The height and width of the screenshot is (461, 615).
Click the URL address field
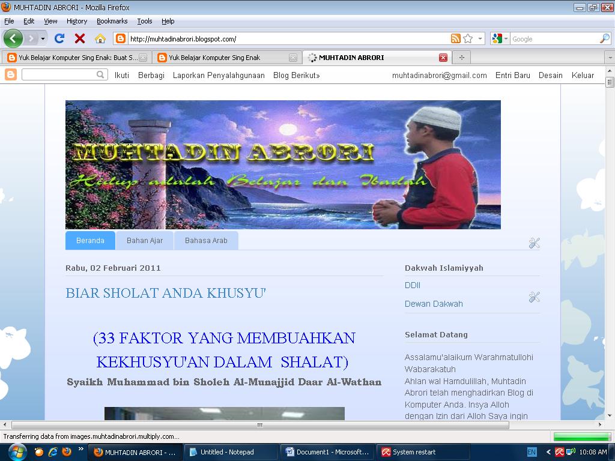tap(289, 39)
